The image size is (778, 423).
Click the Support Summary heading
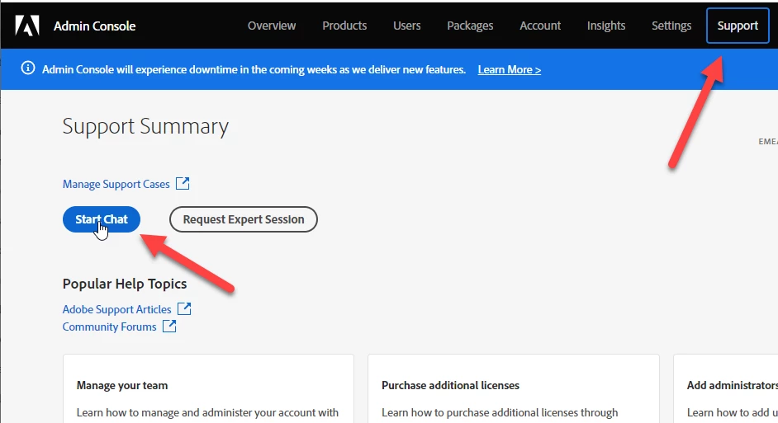145,127
